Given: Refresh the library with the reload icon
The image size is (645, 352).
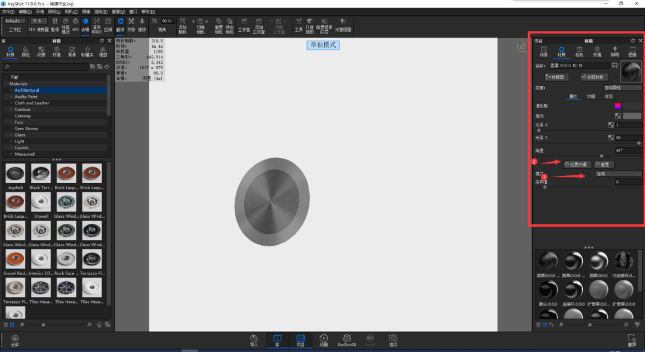Looking at the screenshot, I should point(107,67).
